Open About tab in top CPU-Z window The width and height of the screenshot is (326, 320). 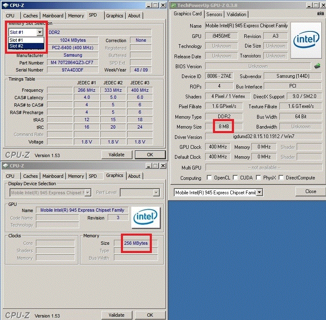(x=134, y=16)
